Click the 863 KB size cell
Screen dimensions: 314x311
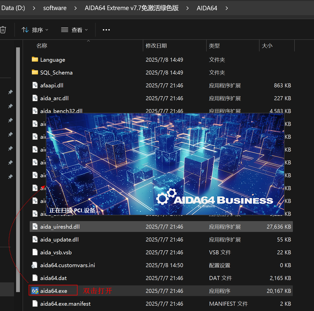[282, 85]
